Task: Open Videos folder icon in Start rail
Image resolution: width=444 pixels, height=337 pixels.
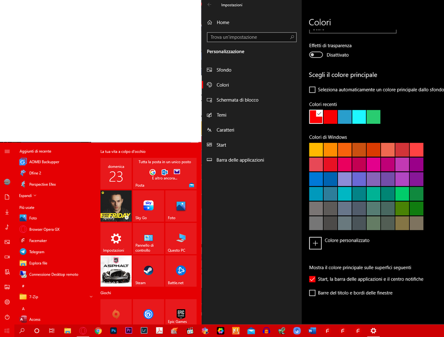Action: (7, 257)
